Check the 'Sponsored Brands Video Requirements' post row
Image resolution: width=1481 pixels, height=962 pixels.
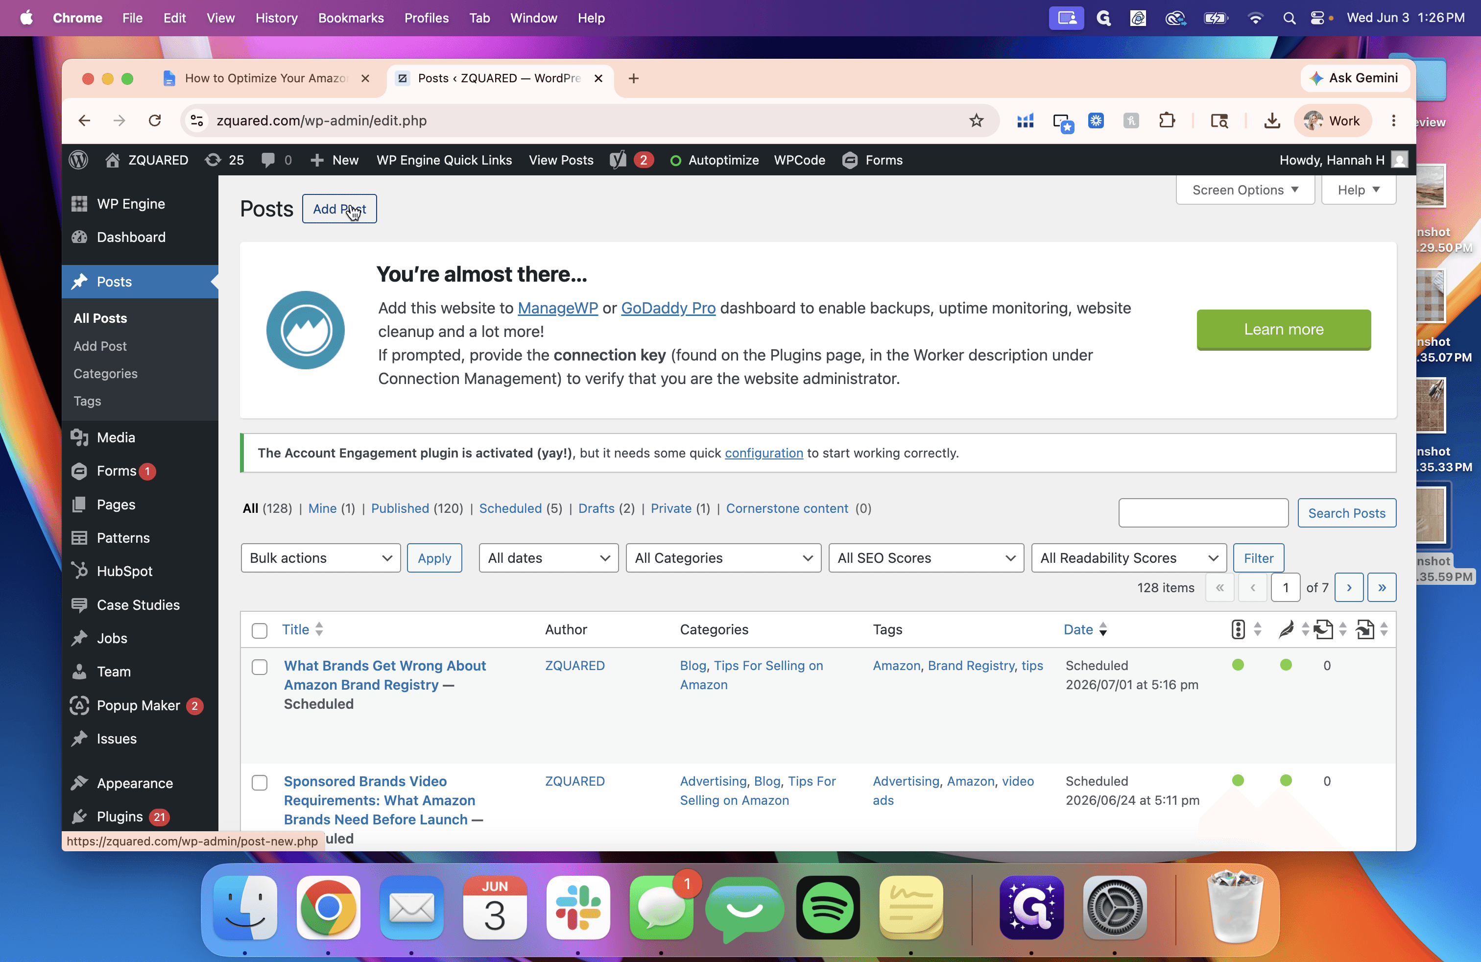click(260, 782)
